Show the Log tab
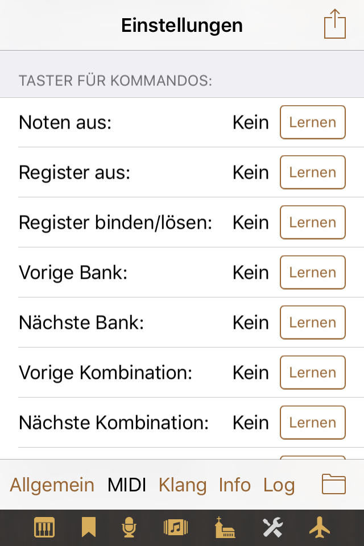 pos(279,485)
